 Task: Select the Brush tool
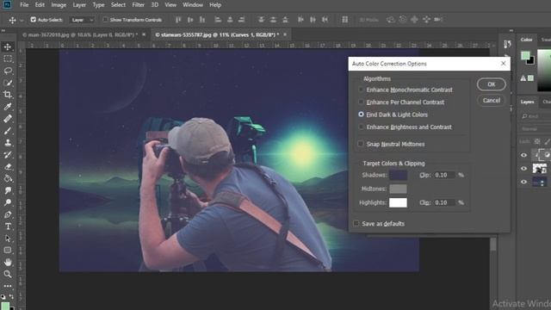(x=8, y=130)
